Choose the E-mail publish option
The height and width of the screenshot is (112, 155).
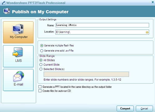[18, 80]
